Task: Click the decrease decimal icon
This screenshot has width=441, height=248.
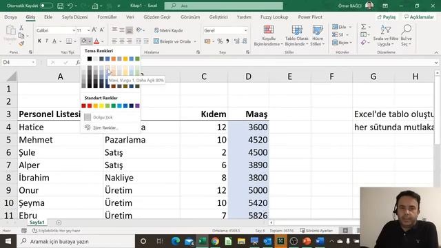Action: pyautogui.click(x=245, y=41)
